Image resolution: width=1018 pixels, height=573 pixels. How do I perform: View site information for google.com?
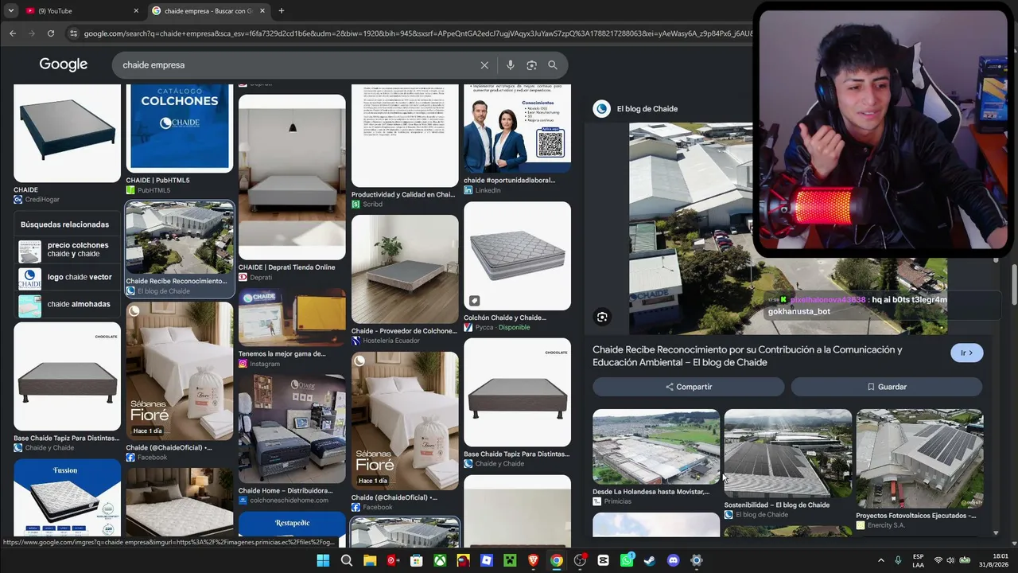74,33
